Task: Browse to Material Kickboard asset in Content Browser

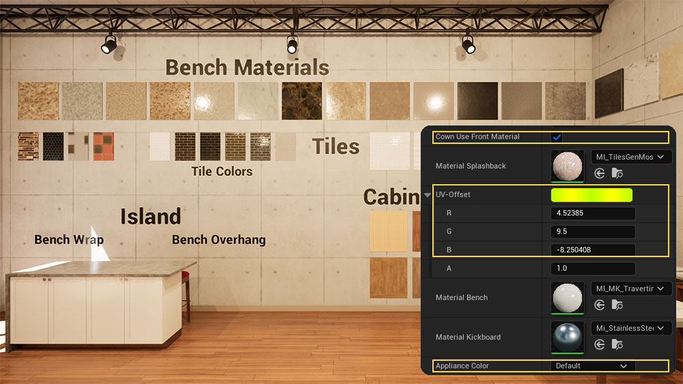Action: pyautogui.click(x=617, y=345)
